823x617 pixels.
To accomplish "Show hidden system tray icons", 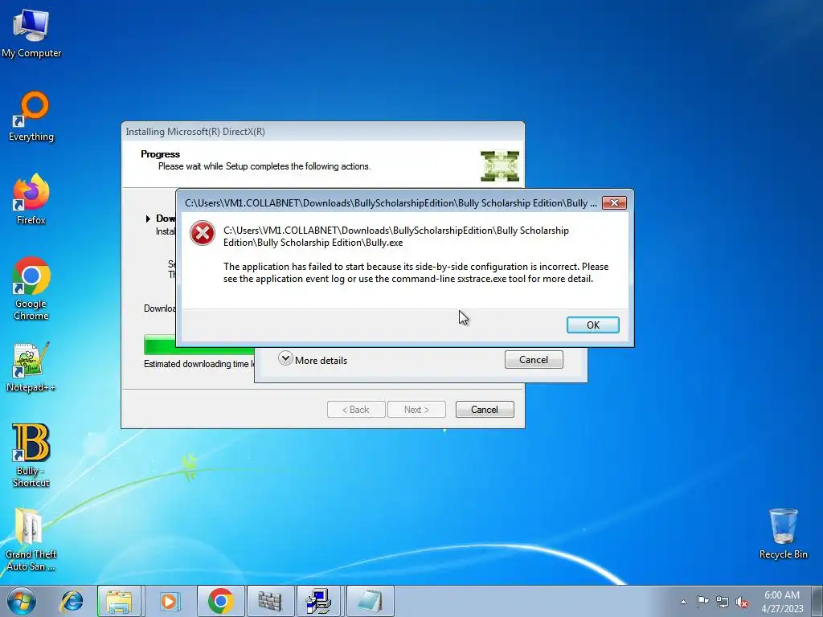I will (683, 602).
